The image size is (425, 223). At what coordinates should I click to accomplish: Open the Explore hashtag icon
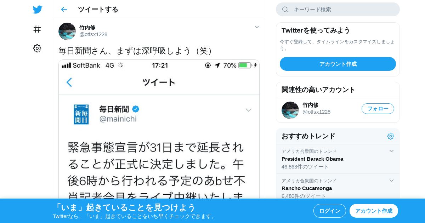click(37, 29)
